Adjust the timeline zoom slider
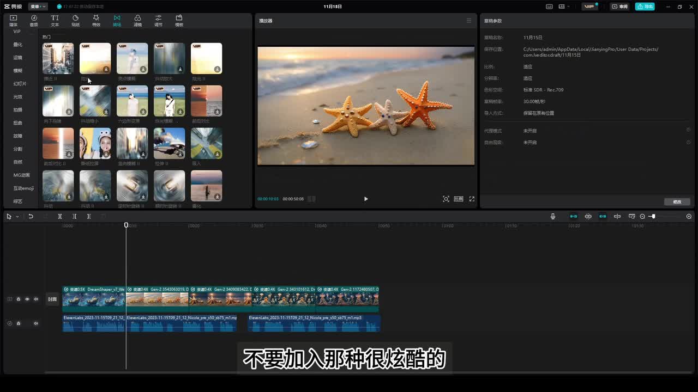Screen dimensions: 698x392 coord(653,216)
